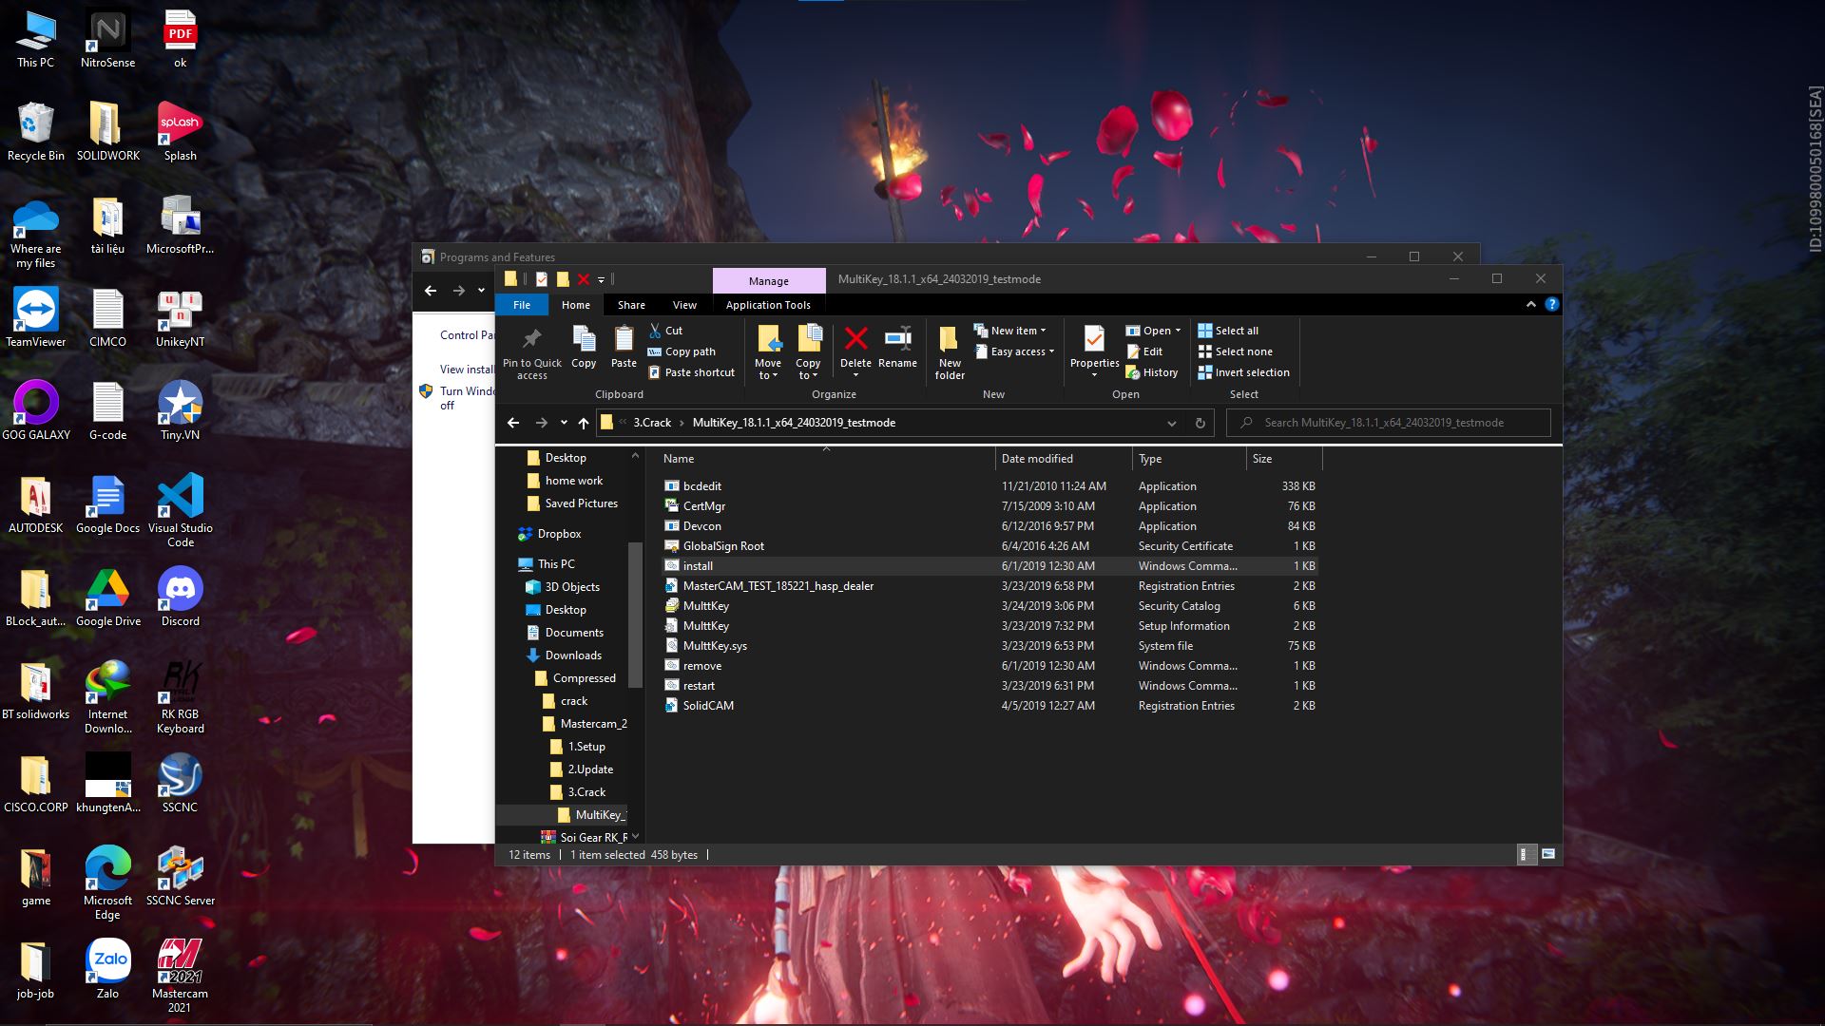This screenshot has height=1026, width=1825.
Task: Click the Cut scissors icon
Action: click(x=655, y=331)
